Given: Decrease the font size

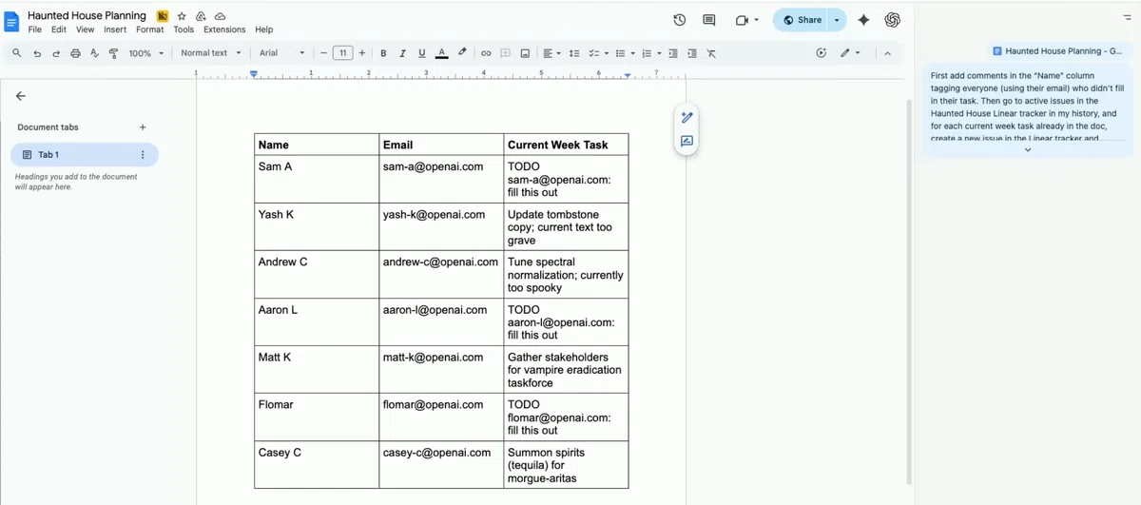Looking at the screenshot, I should 323,53.
